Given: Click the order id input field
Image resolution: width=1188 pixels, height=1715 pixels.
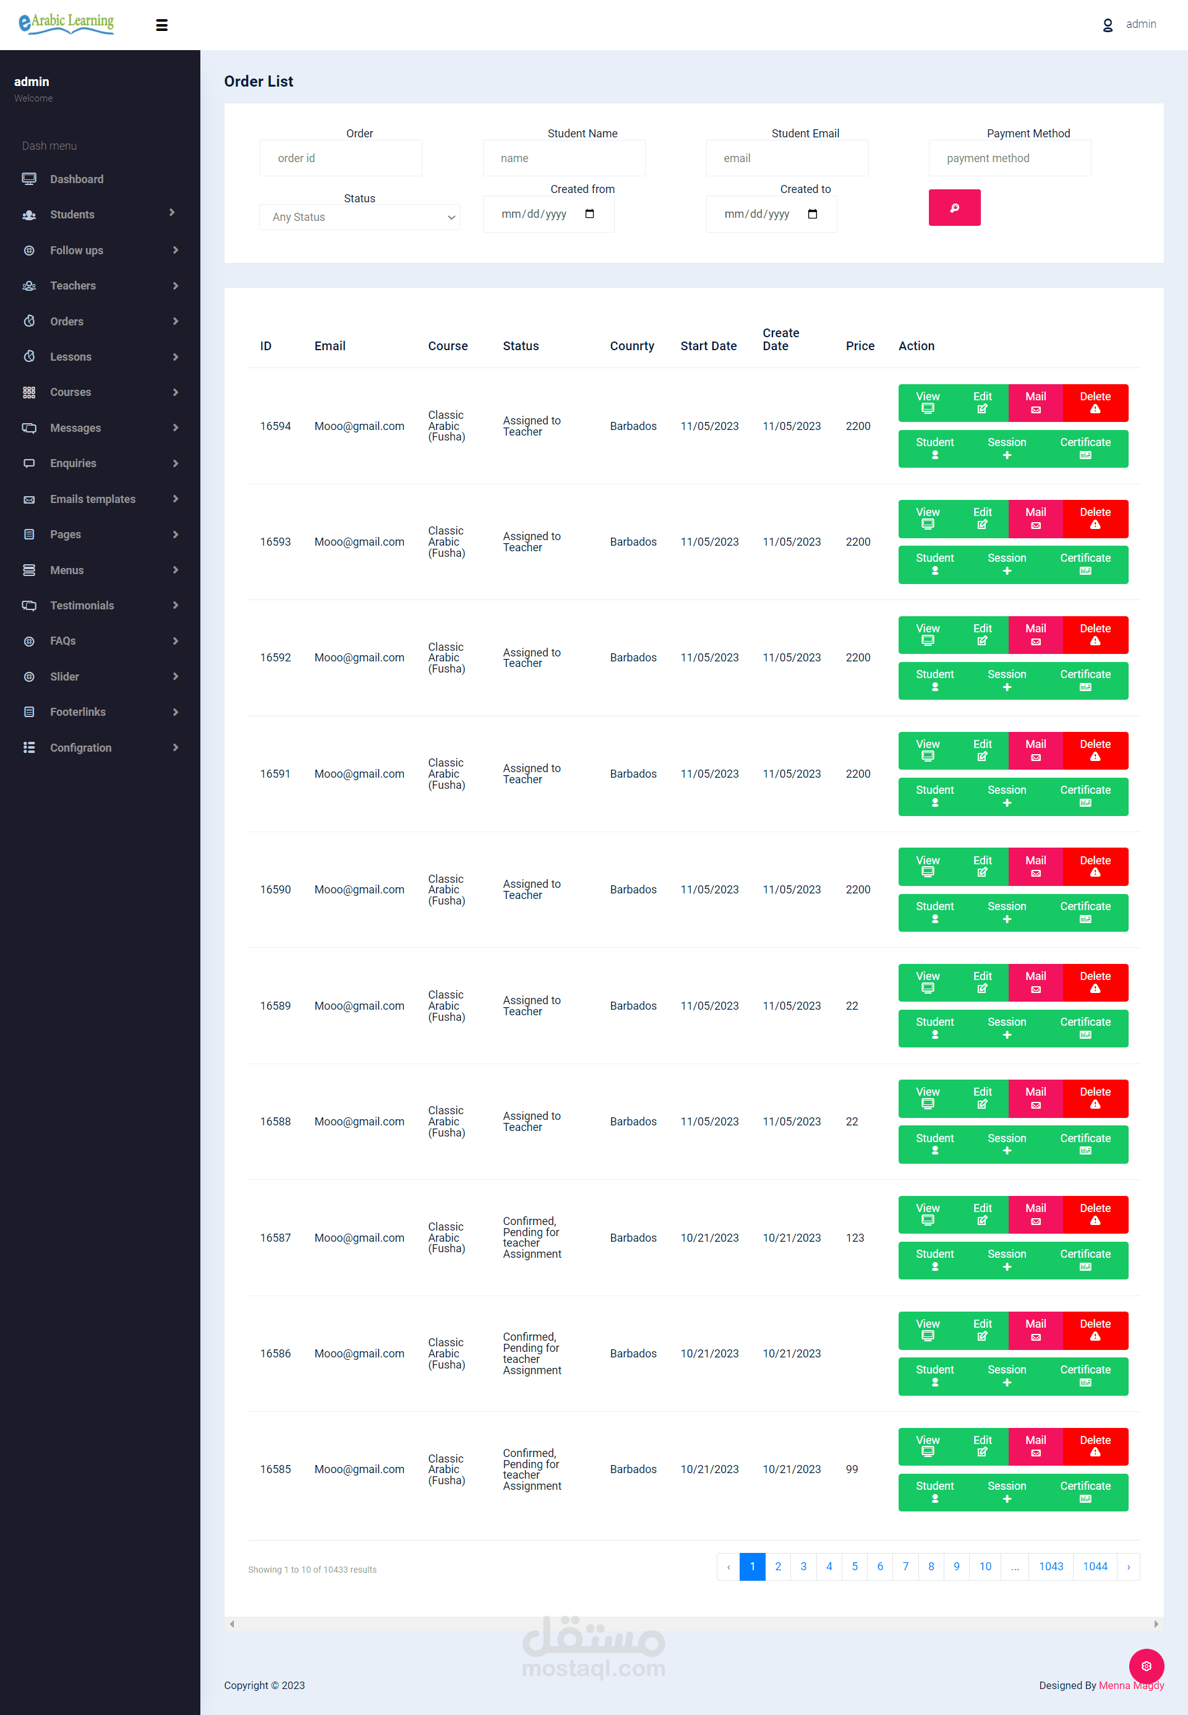Looking at the screenshot, I should click(341, 158).
